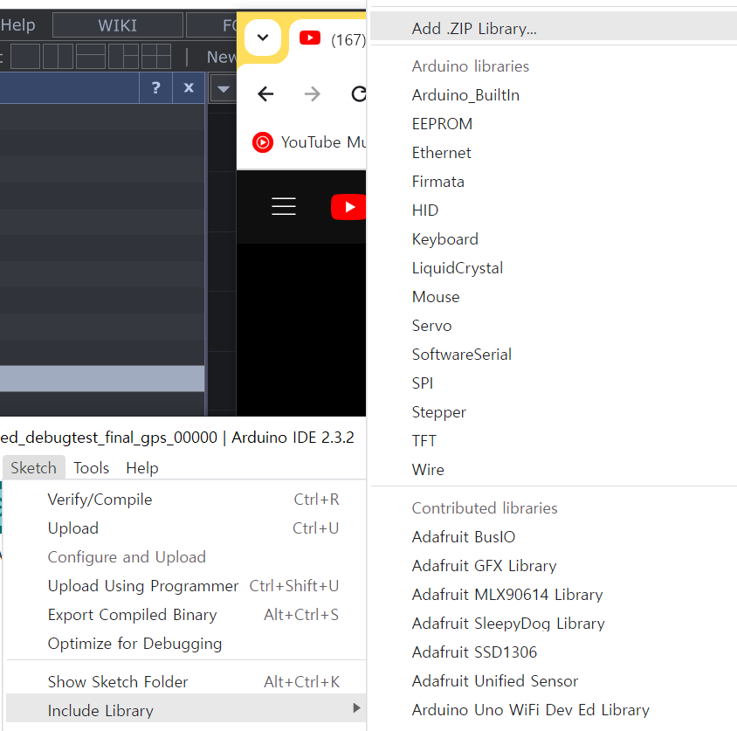
Task: Click Add .ZIP Library menu entry
Action: click(x=554, y=29)
